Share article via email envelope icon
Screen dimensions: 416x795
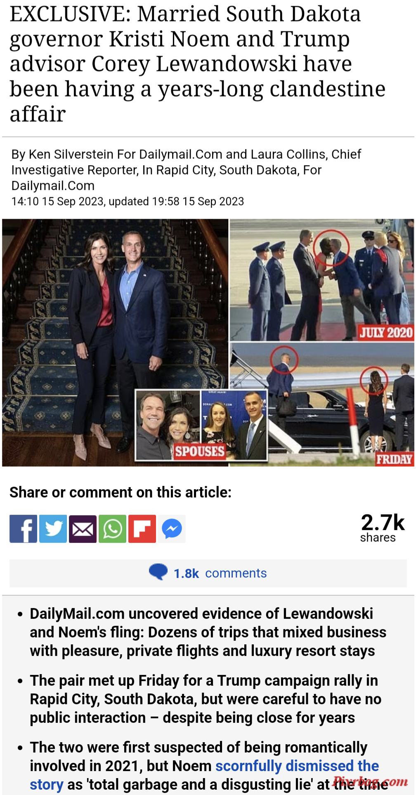pyautogui.click(x=83, y=529)
